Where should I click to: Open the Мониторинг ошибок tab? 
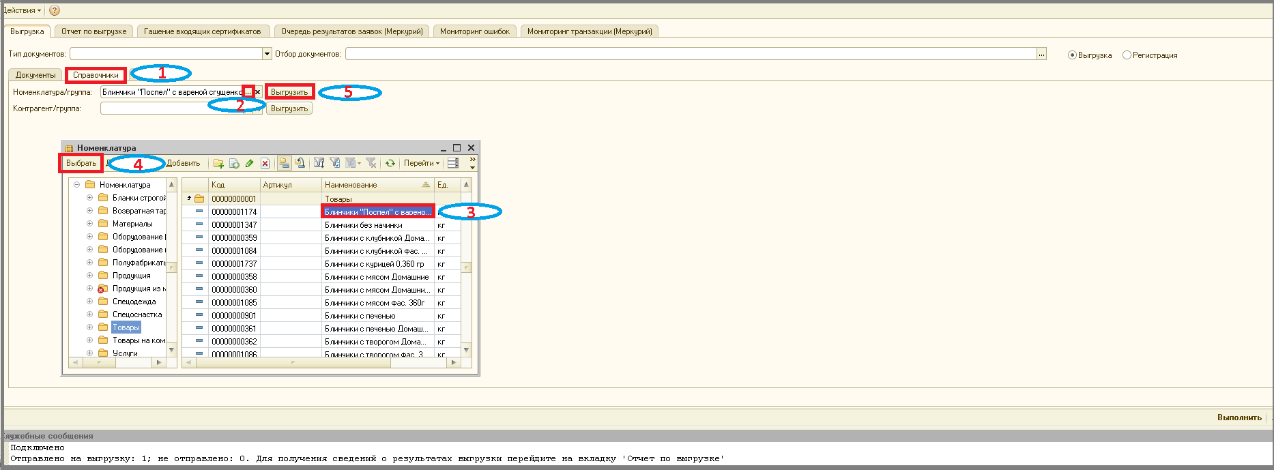point(475,31)
